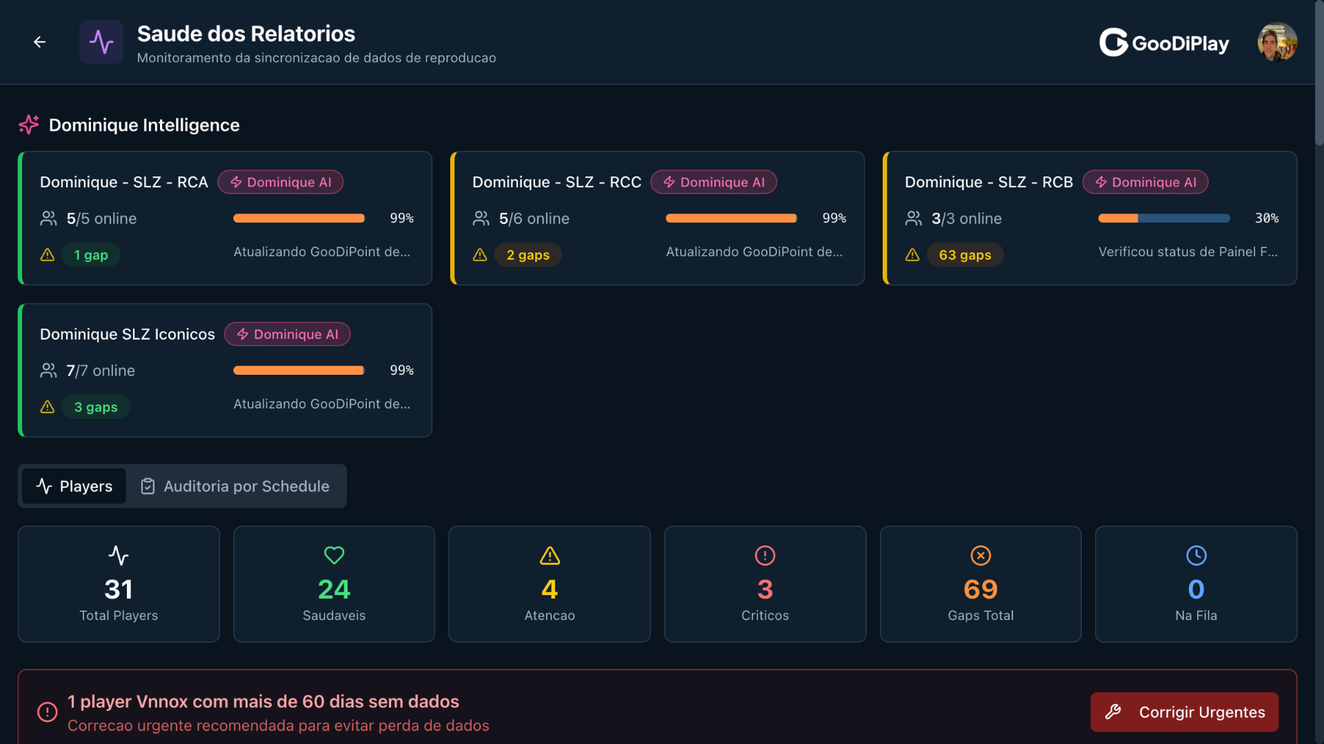Click the 30% progress bar in SLZ - RCB card
1324x744 pixels.
[1164, 218]
